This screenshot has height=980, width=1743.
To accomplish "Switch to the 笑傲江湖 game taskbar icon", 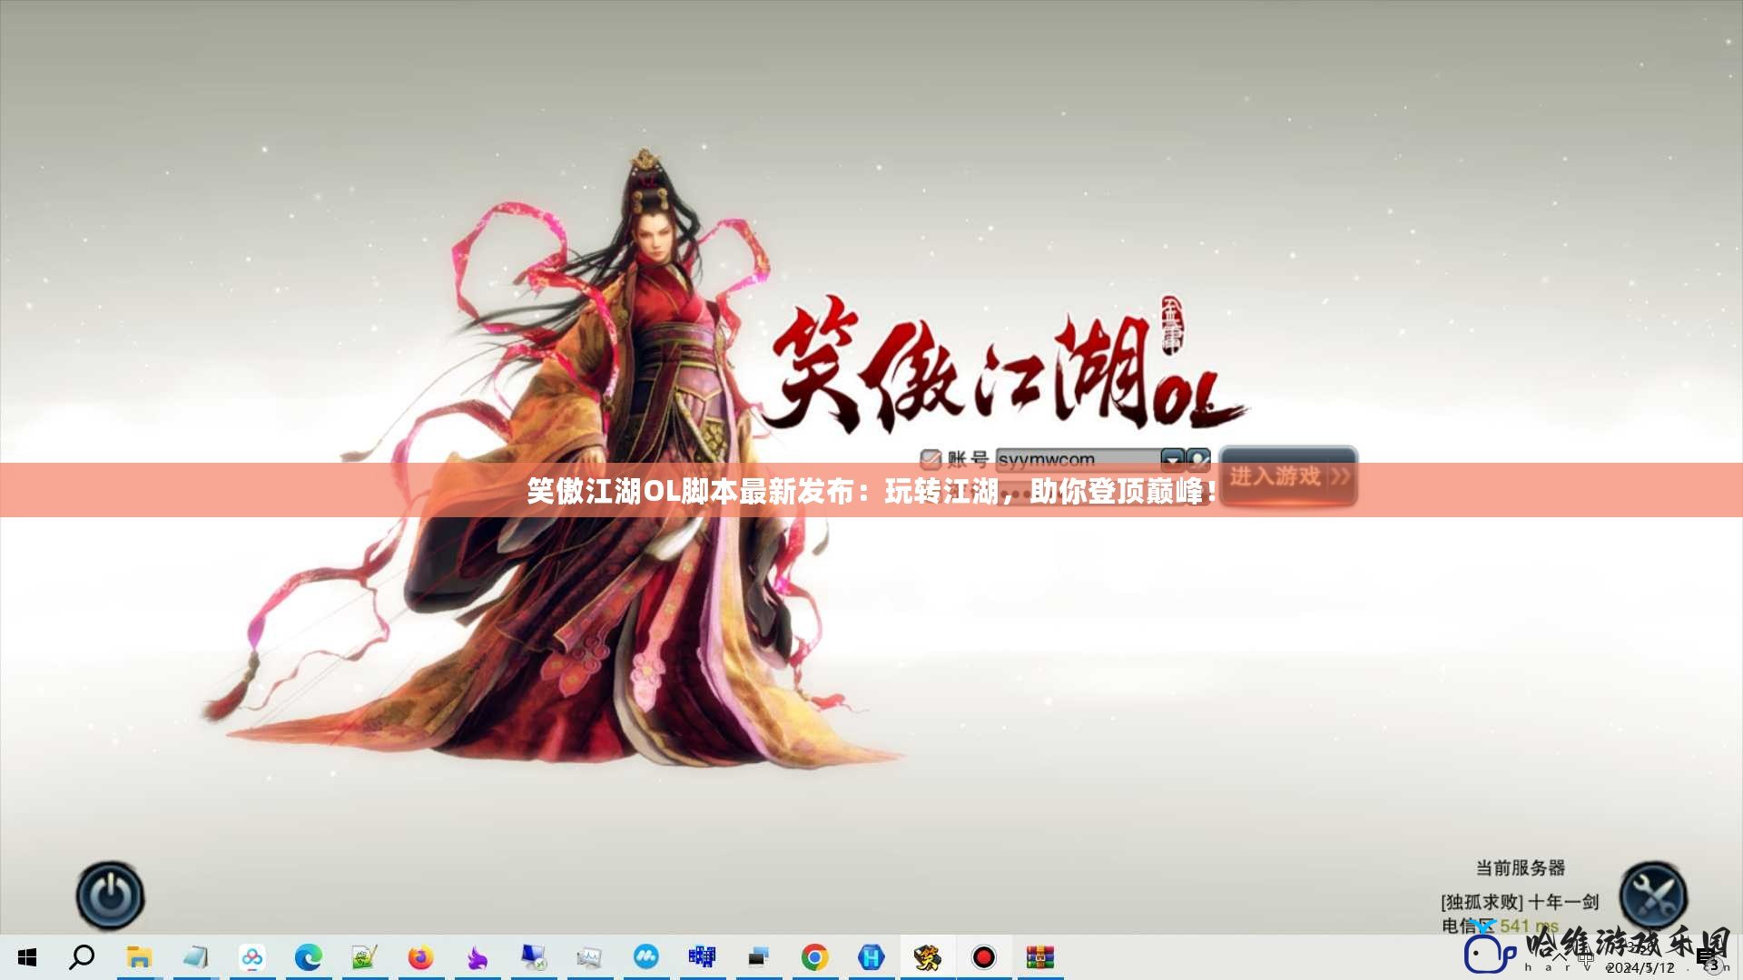I will 927,957.
